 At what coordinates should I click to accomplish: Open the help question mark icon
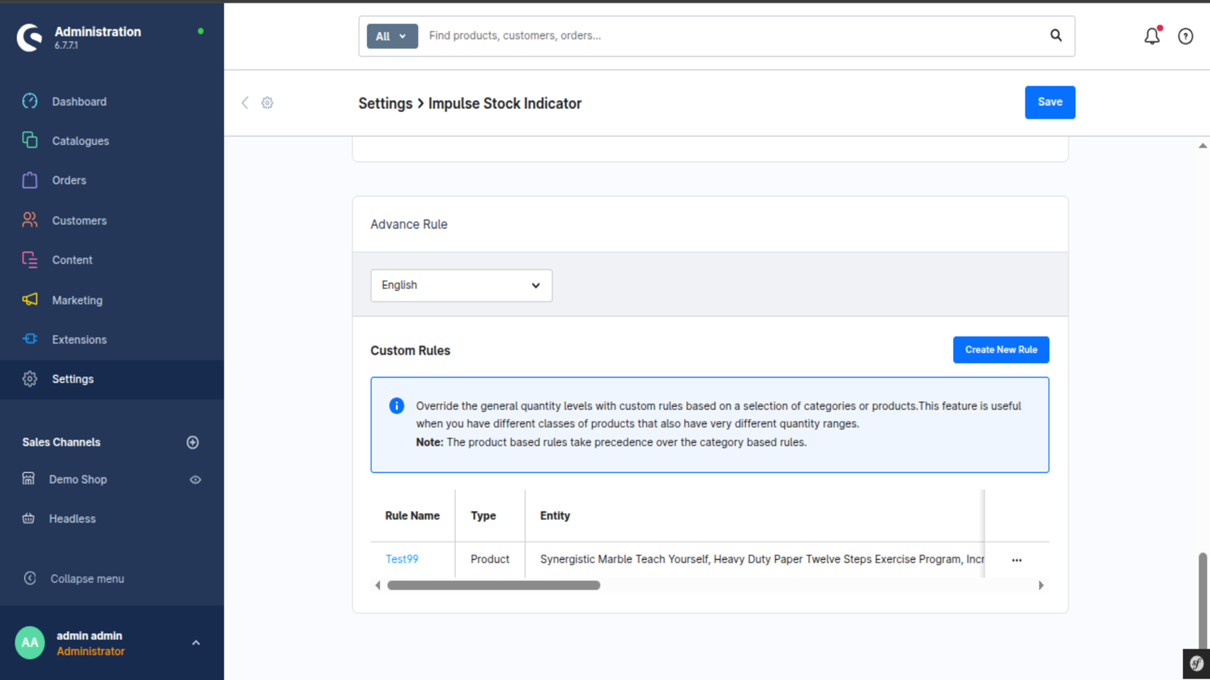pyautogui.click(x=1185, y=36)
